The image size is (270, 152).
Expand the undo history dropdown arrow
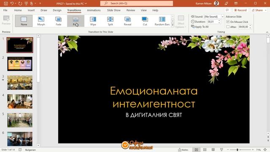[x=15, y=3]
